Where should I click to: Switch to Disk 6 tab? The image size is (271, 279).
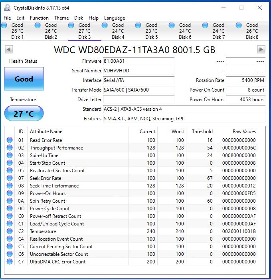point(185,31)
